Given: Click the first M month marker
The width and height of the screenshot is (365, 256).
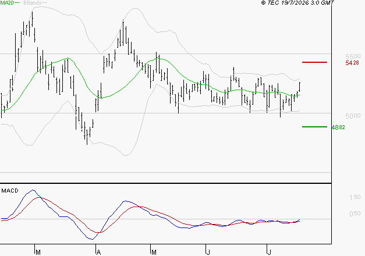Looking at the screenshot, I should pos(38,252).
